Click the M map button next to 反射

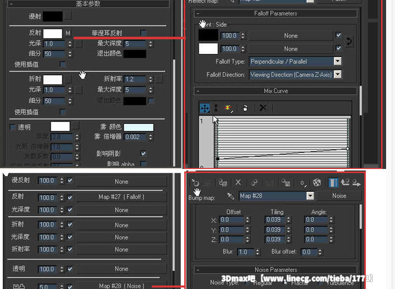68,33
